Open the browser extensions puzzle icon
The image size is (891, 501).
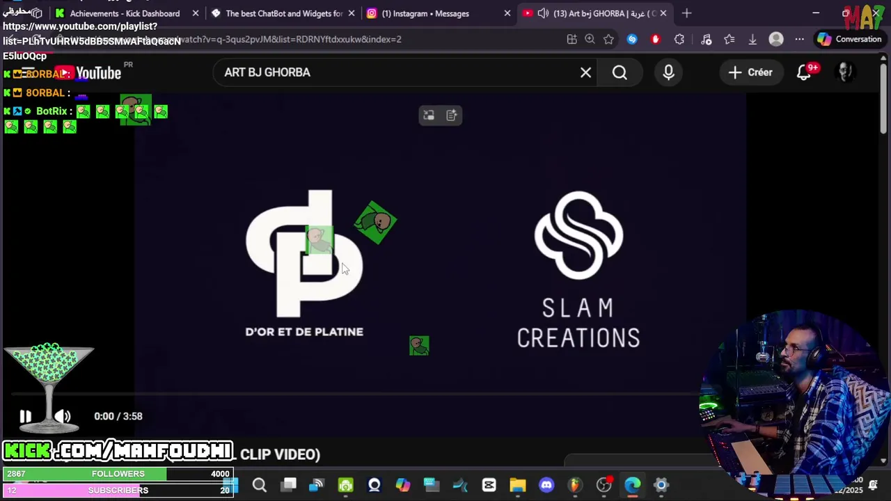tap(679, 40)
